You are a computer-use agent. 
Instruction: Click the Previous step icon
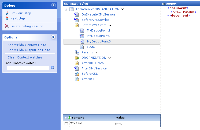7,13
